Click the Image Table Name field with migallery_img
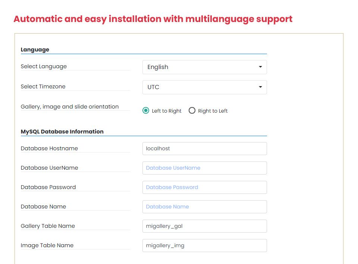 point(204,245)
